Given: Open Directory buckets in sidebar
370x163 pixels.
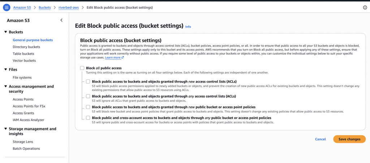Looking at the screenshot, I should click(26, 47).
